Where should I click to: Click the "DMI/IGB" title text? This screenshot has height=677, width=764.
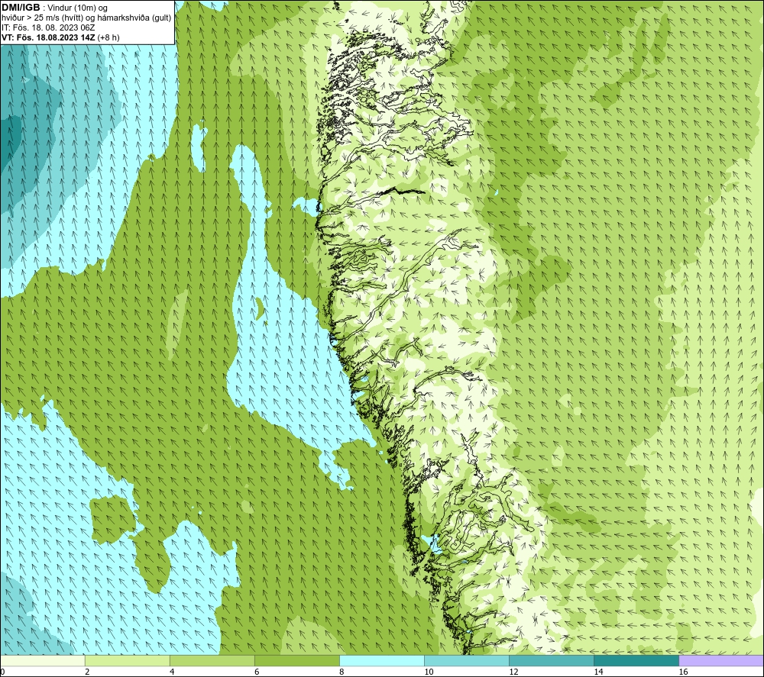pyautogui.click(x=21, y=8)
